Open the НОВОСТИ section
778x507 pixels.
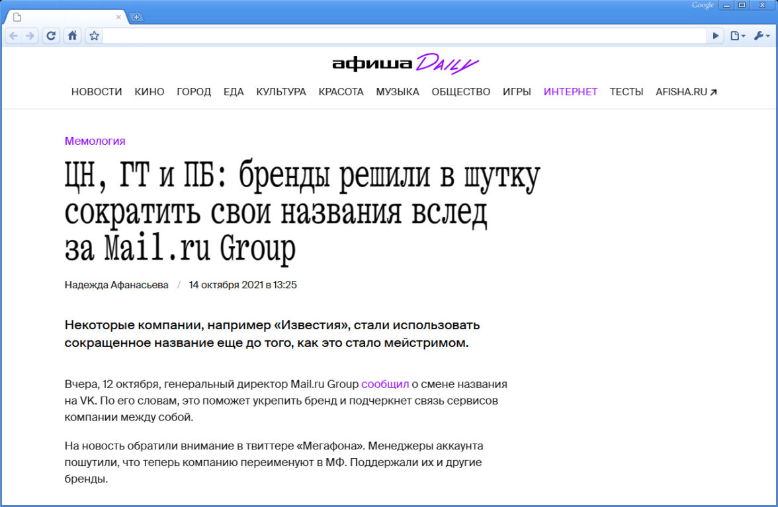pyautogui.click(x=97, y=92)
